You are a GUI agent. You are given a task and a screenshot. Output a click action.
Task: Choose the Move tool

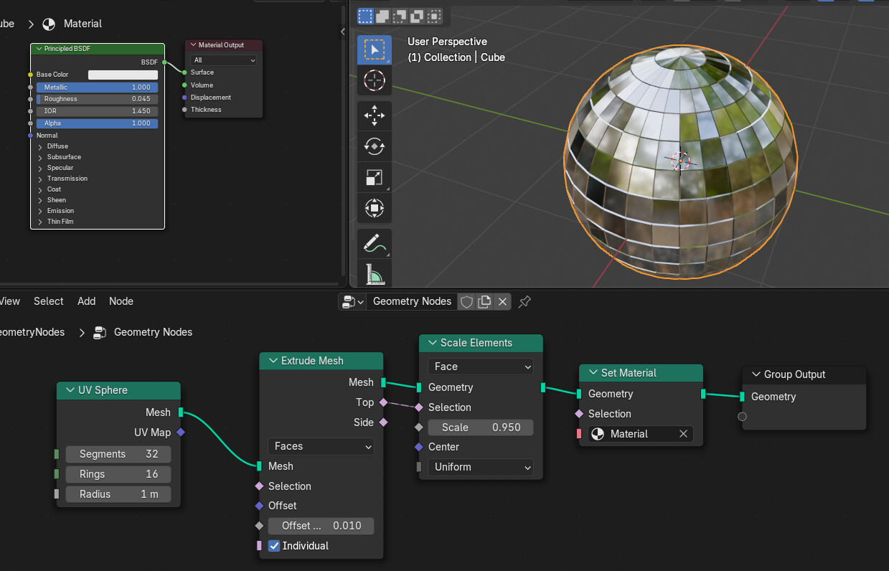point(375,115)
